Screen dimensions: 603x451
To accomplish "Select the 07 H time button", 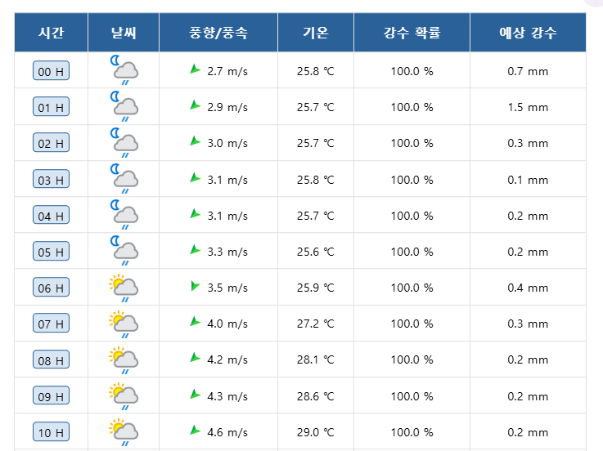I will pos(51,324).
